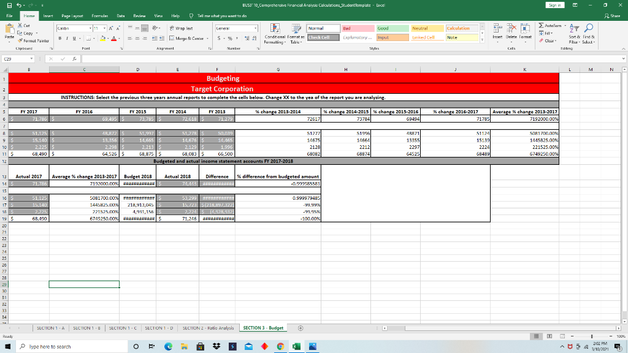Toggle Underline formatting
The image size is (628, 353).
pos(73,37)
